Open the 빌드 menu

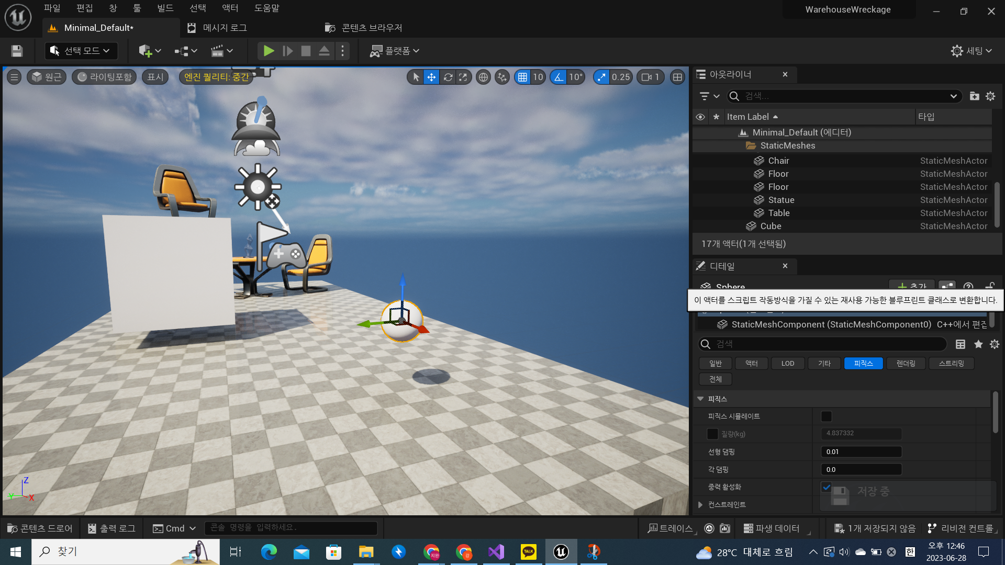click(x=165, y=8)
